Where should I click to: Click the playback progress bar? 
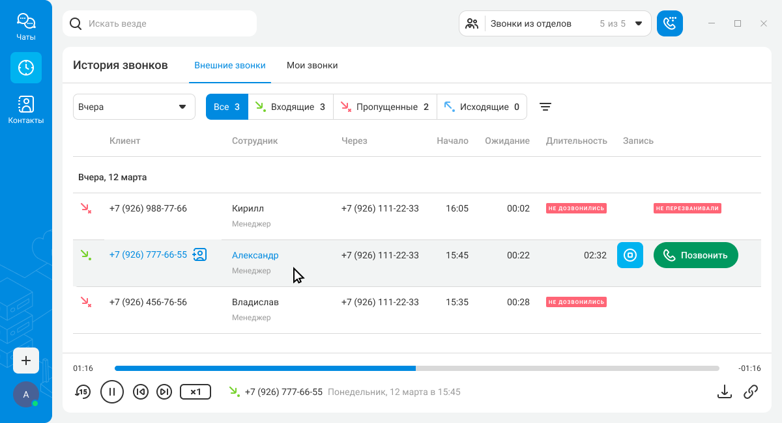(417, 368)
